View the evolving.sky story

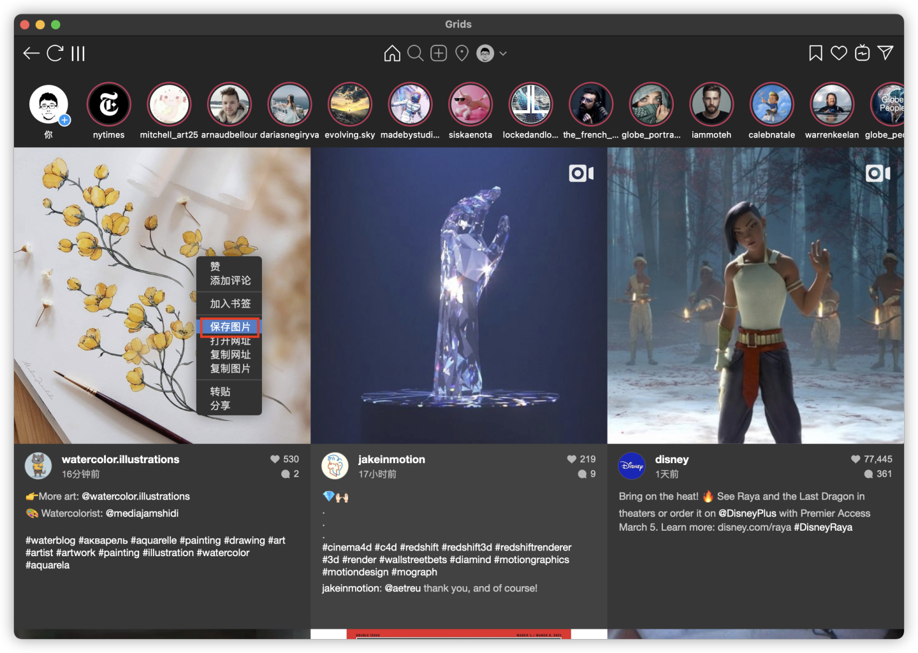tap(350, 104)
